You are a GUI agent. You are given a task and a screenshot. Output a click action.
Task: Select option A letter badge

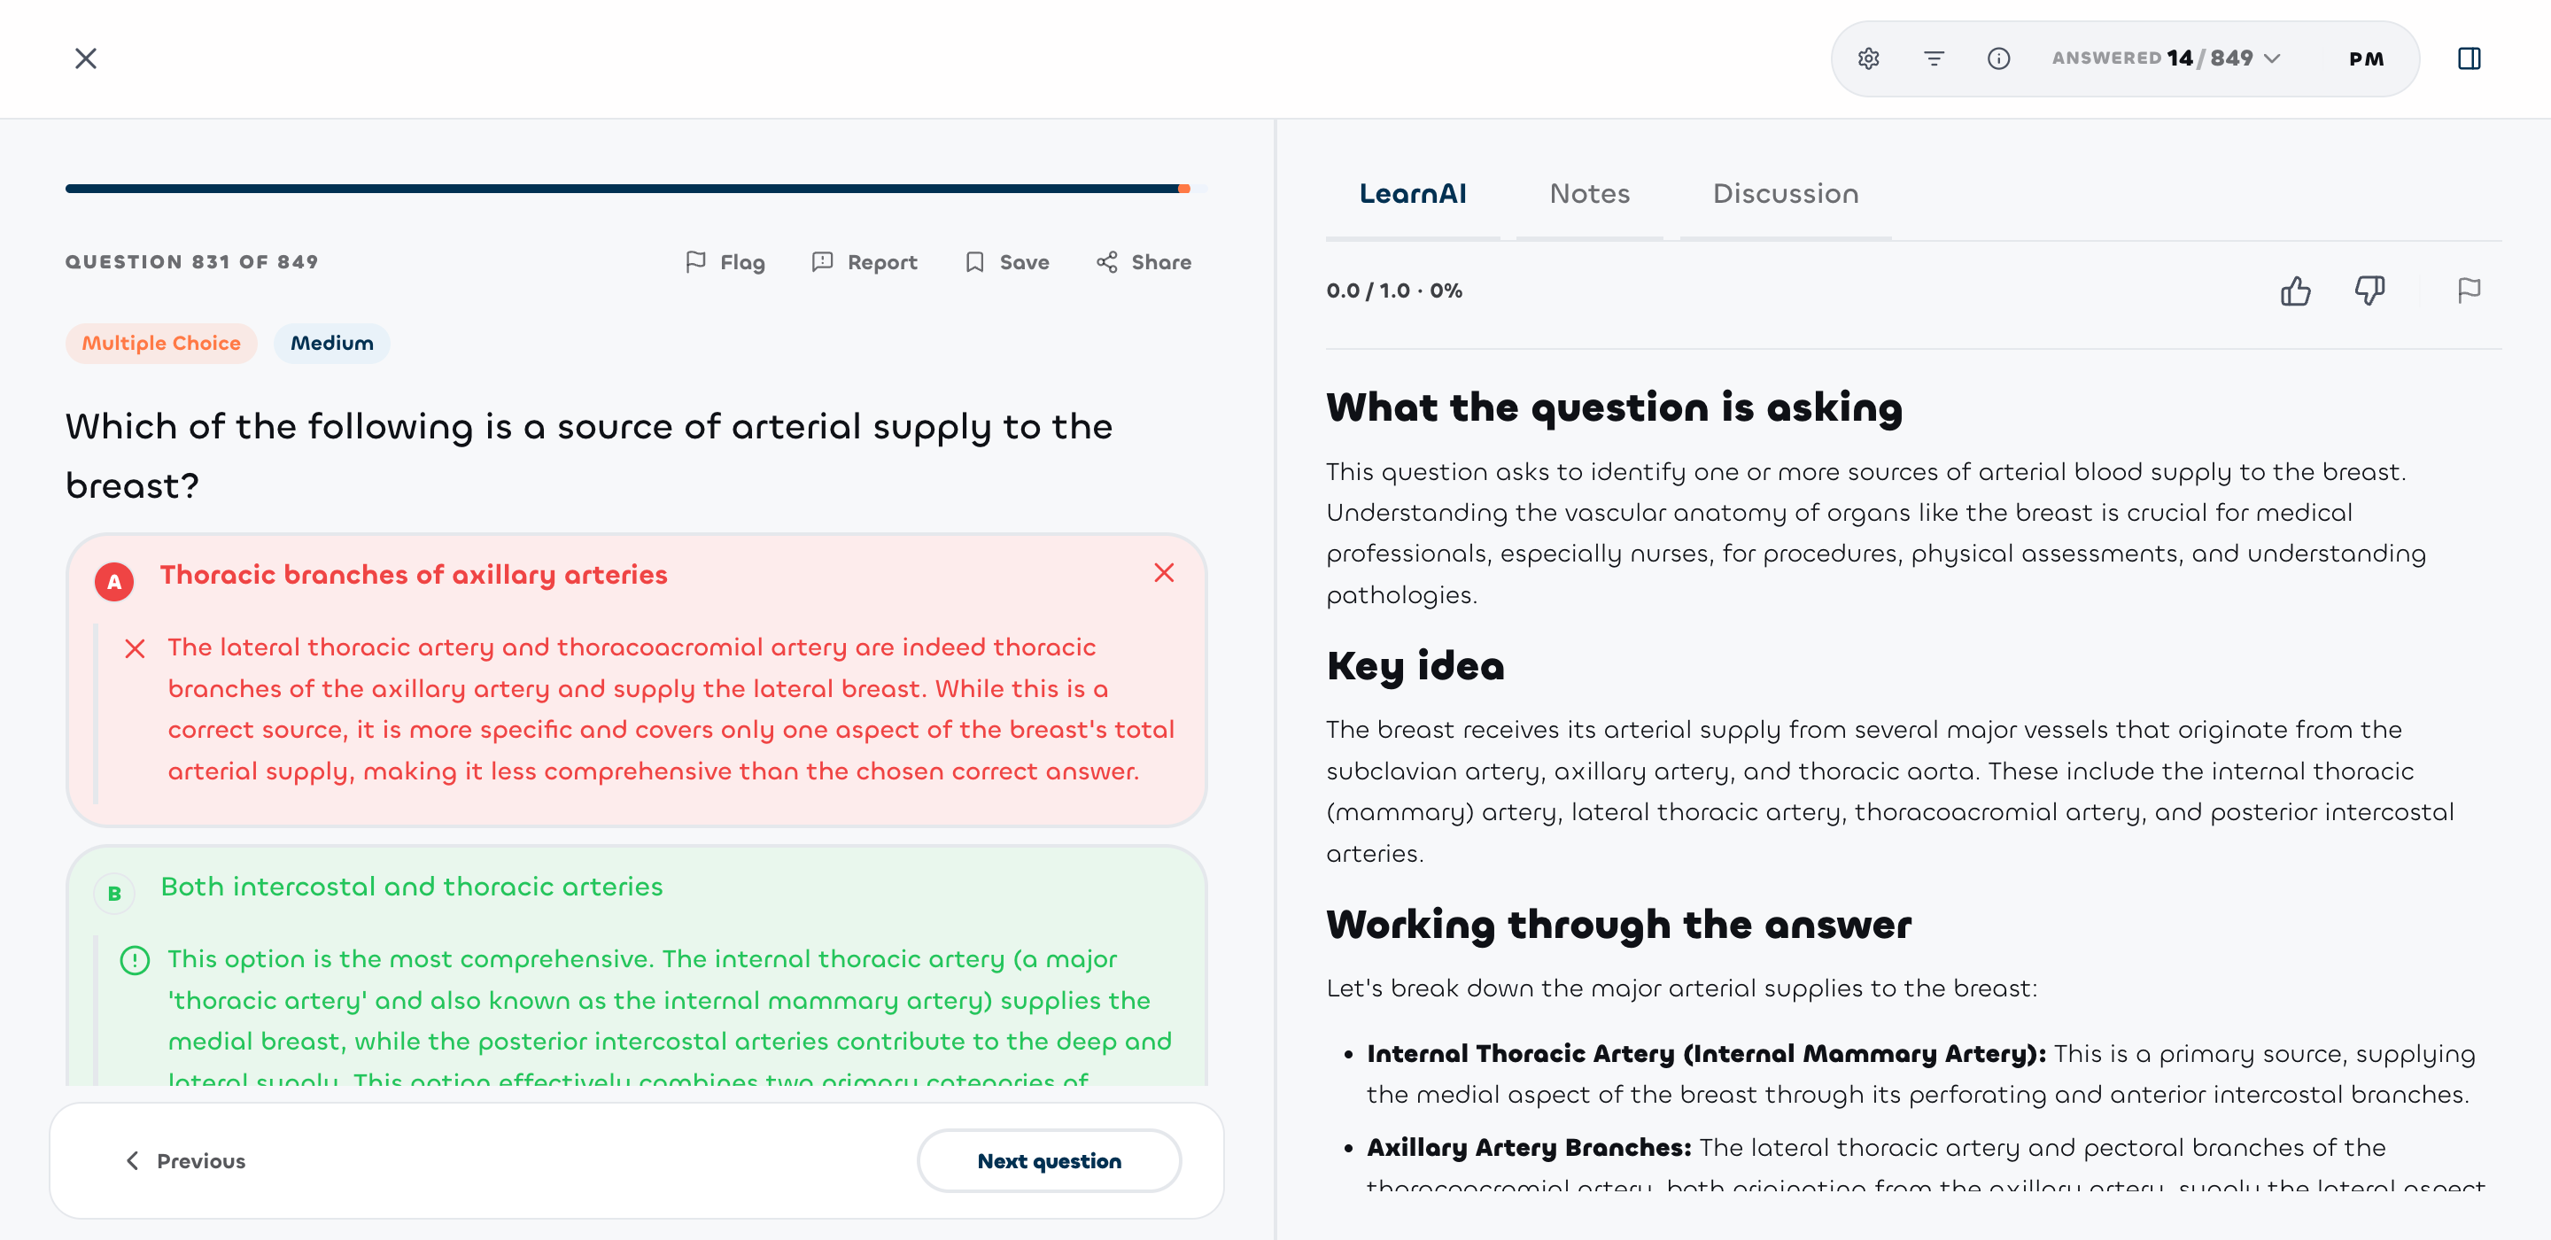tap(114, 581)
